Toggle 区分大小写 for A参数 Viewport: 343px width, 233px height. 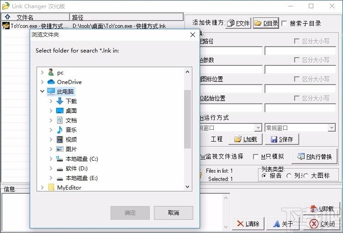(x=297, y=60)
